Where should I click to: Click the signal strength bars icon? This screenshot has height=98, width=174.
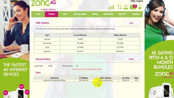coord(111,7)
